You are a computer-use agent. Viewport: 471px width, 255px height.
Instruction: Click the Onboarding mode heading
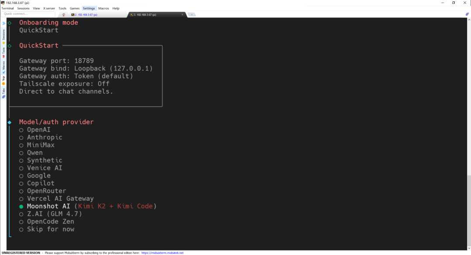tap(49, 23)
